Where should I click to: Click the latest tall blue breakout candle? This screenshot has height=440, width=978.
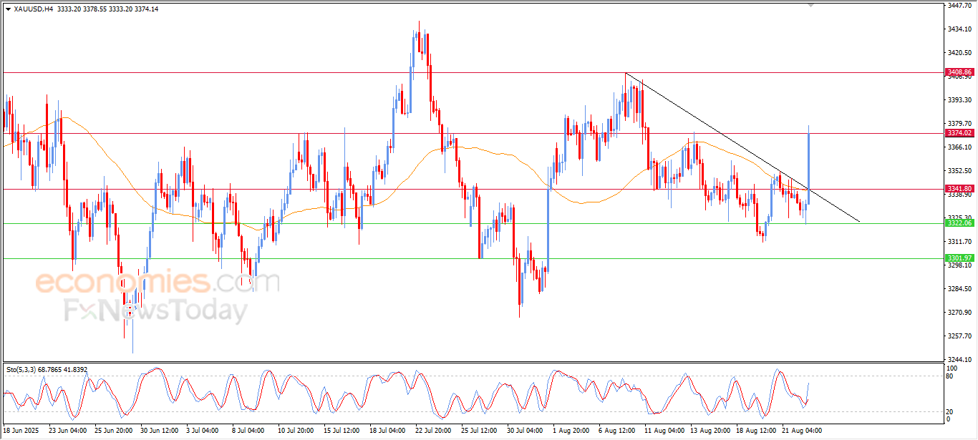(809, 164)
